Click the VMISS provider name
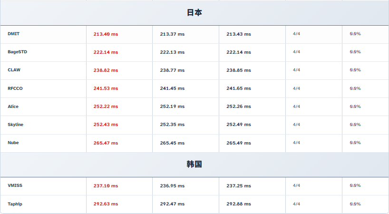 (15, 185)
